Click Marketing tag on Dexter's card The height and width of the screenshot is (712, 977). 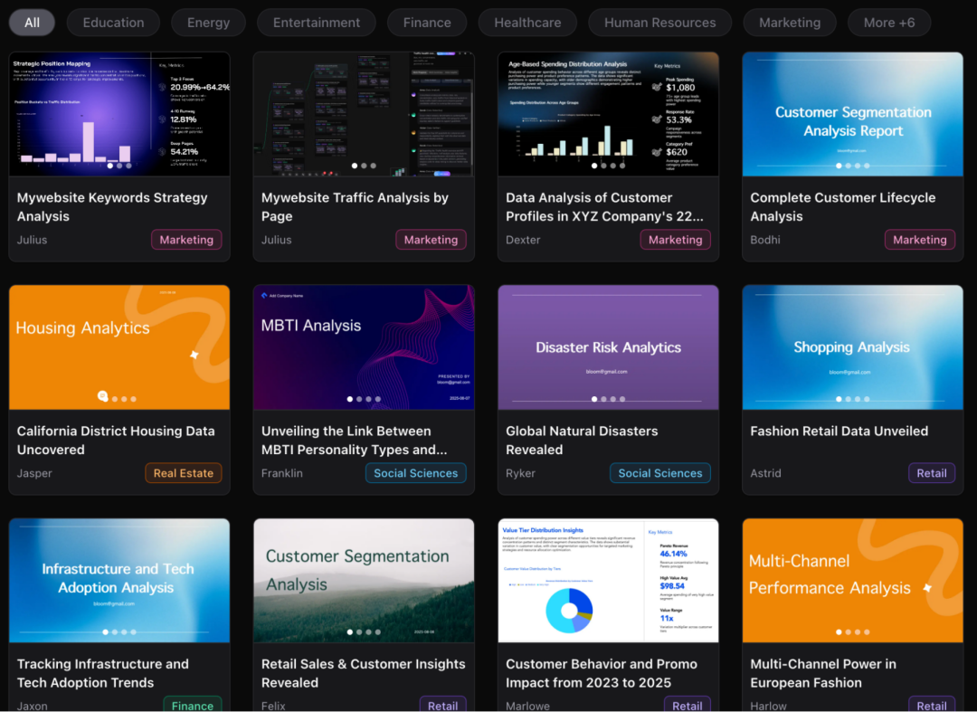tap(676, 240)
